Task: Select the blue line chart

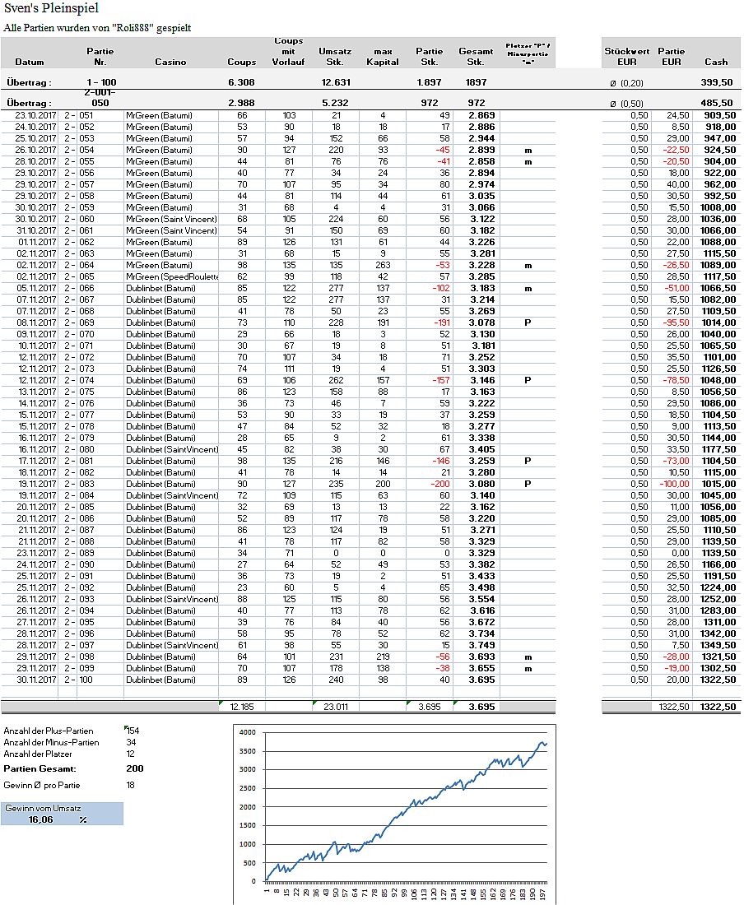Action: [403, 810]
